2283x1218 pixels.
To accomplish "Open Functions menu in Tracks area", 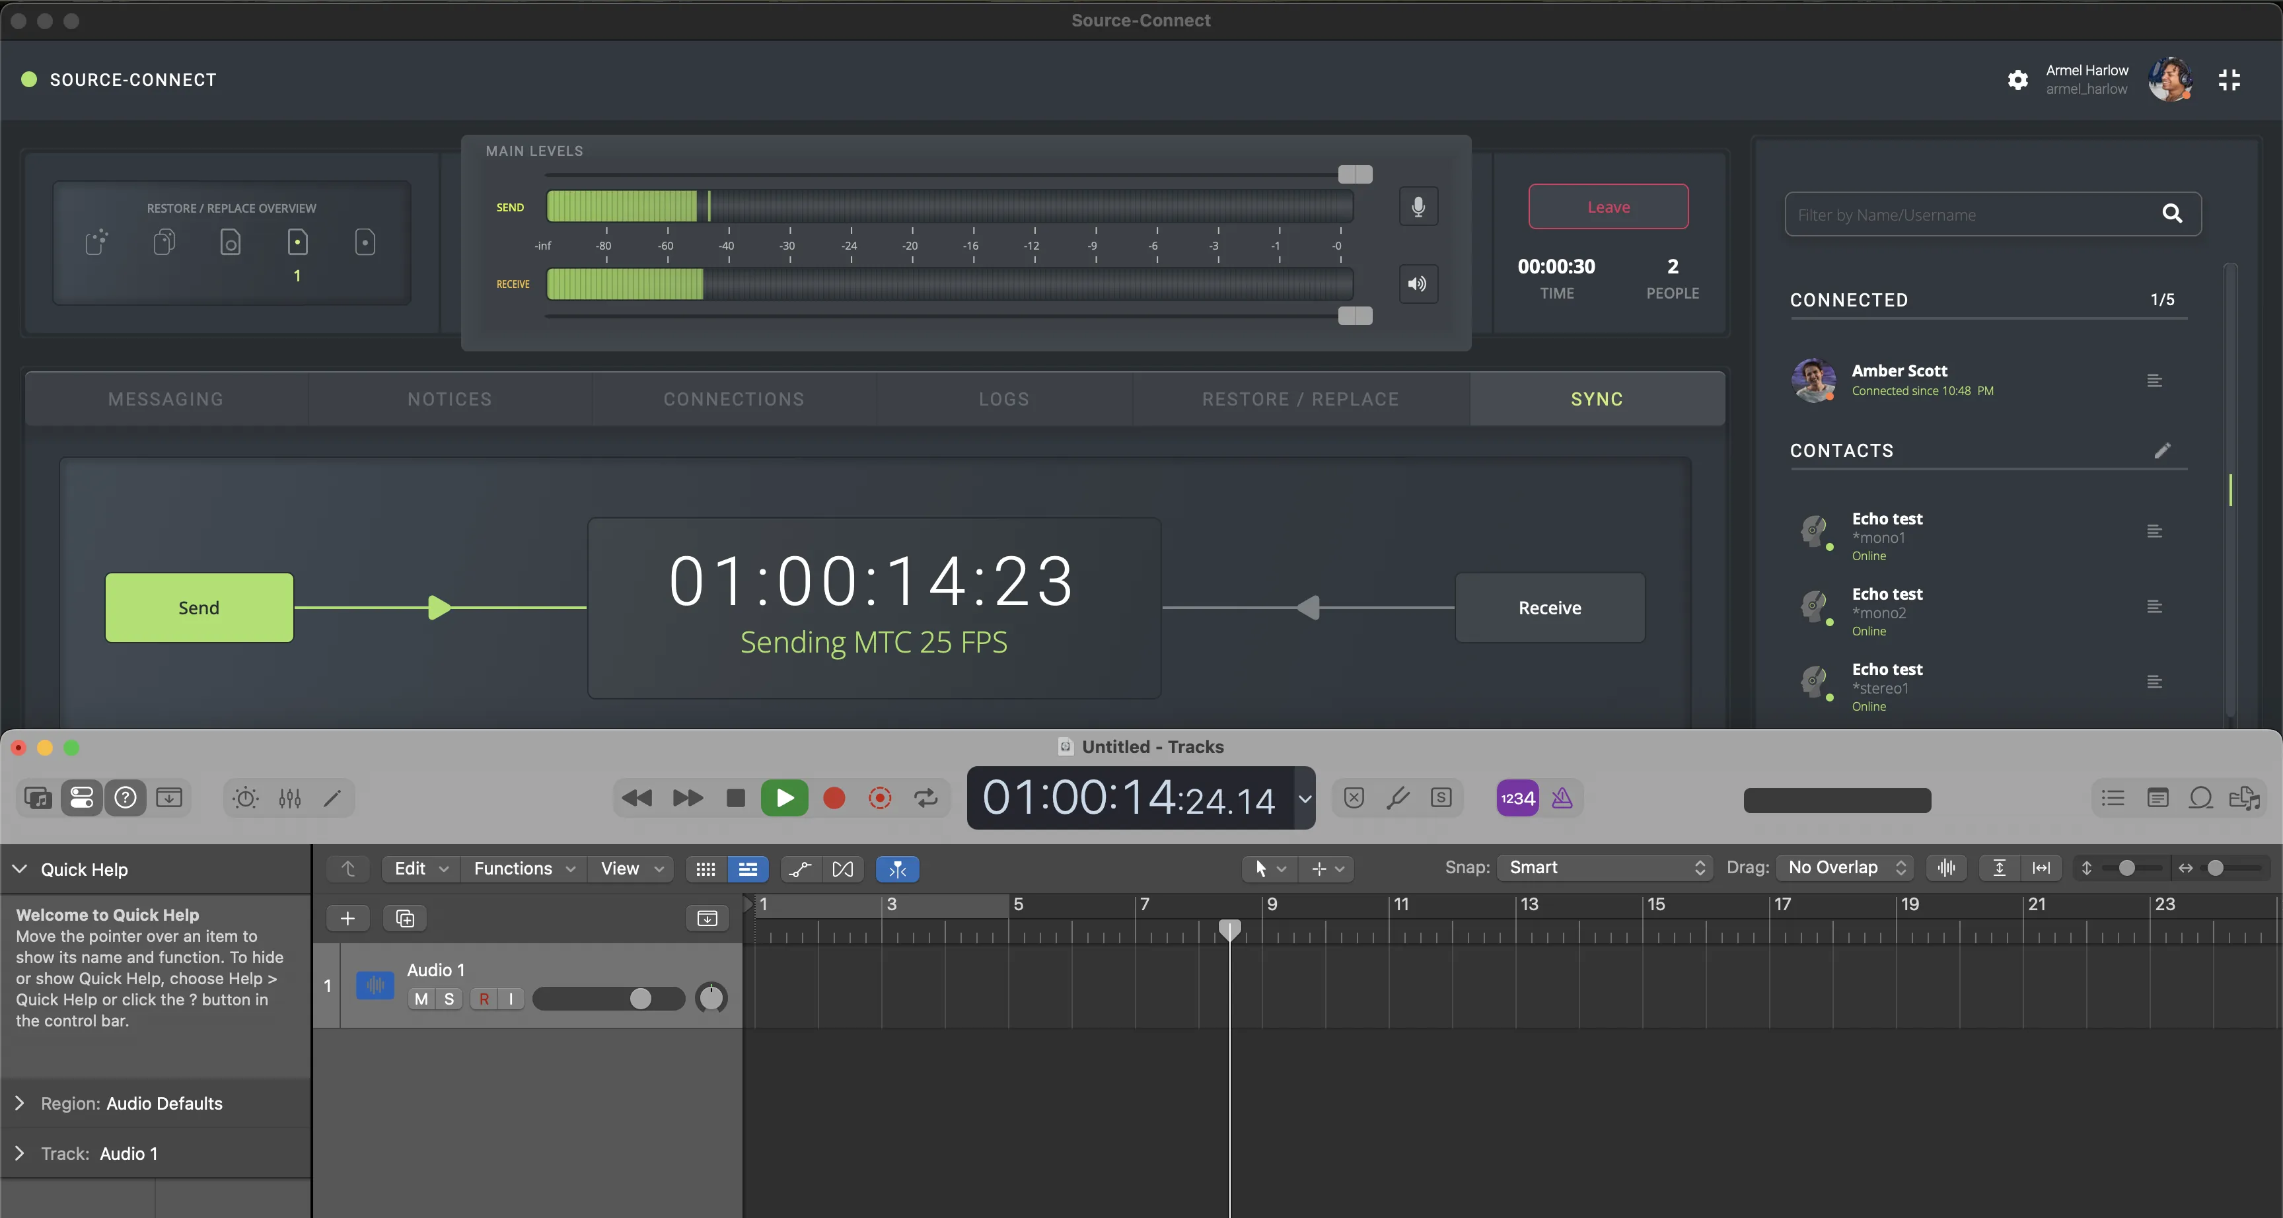I will pos(525,869).
